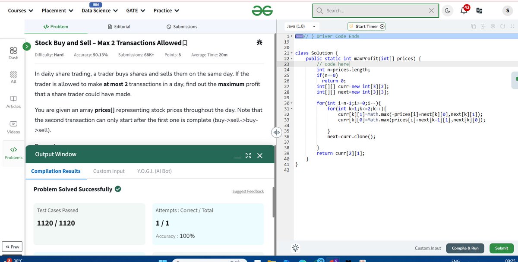The height and width of the screenshot is (262, 518).
Task: Toggle fullscreen on the Output Window
Action: (x=248, y=155)
